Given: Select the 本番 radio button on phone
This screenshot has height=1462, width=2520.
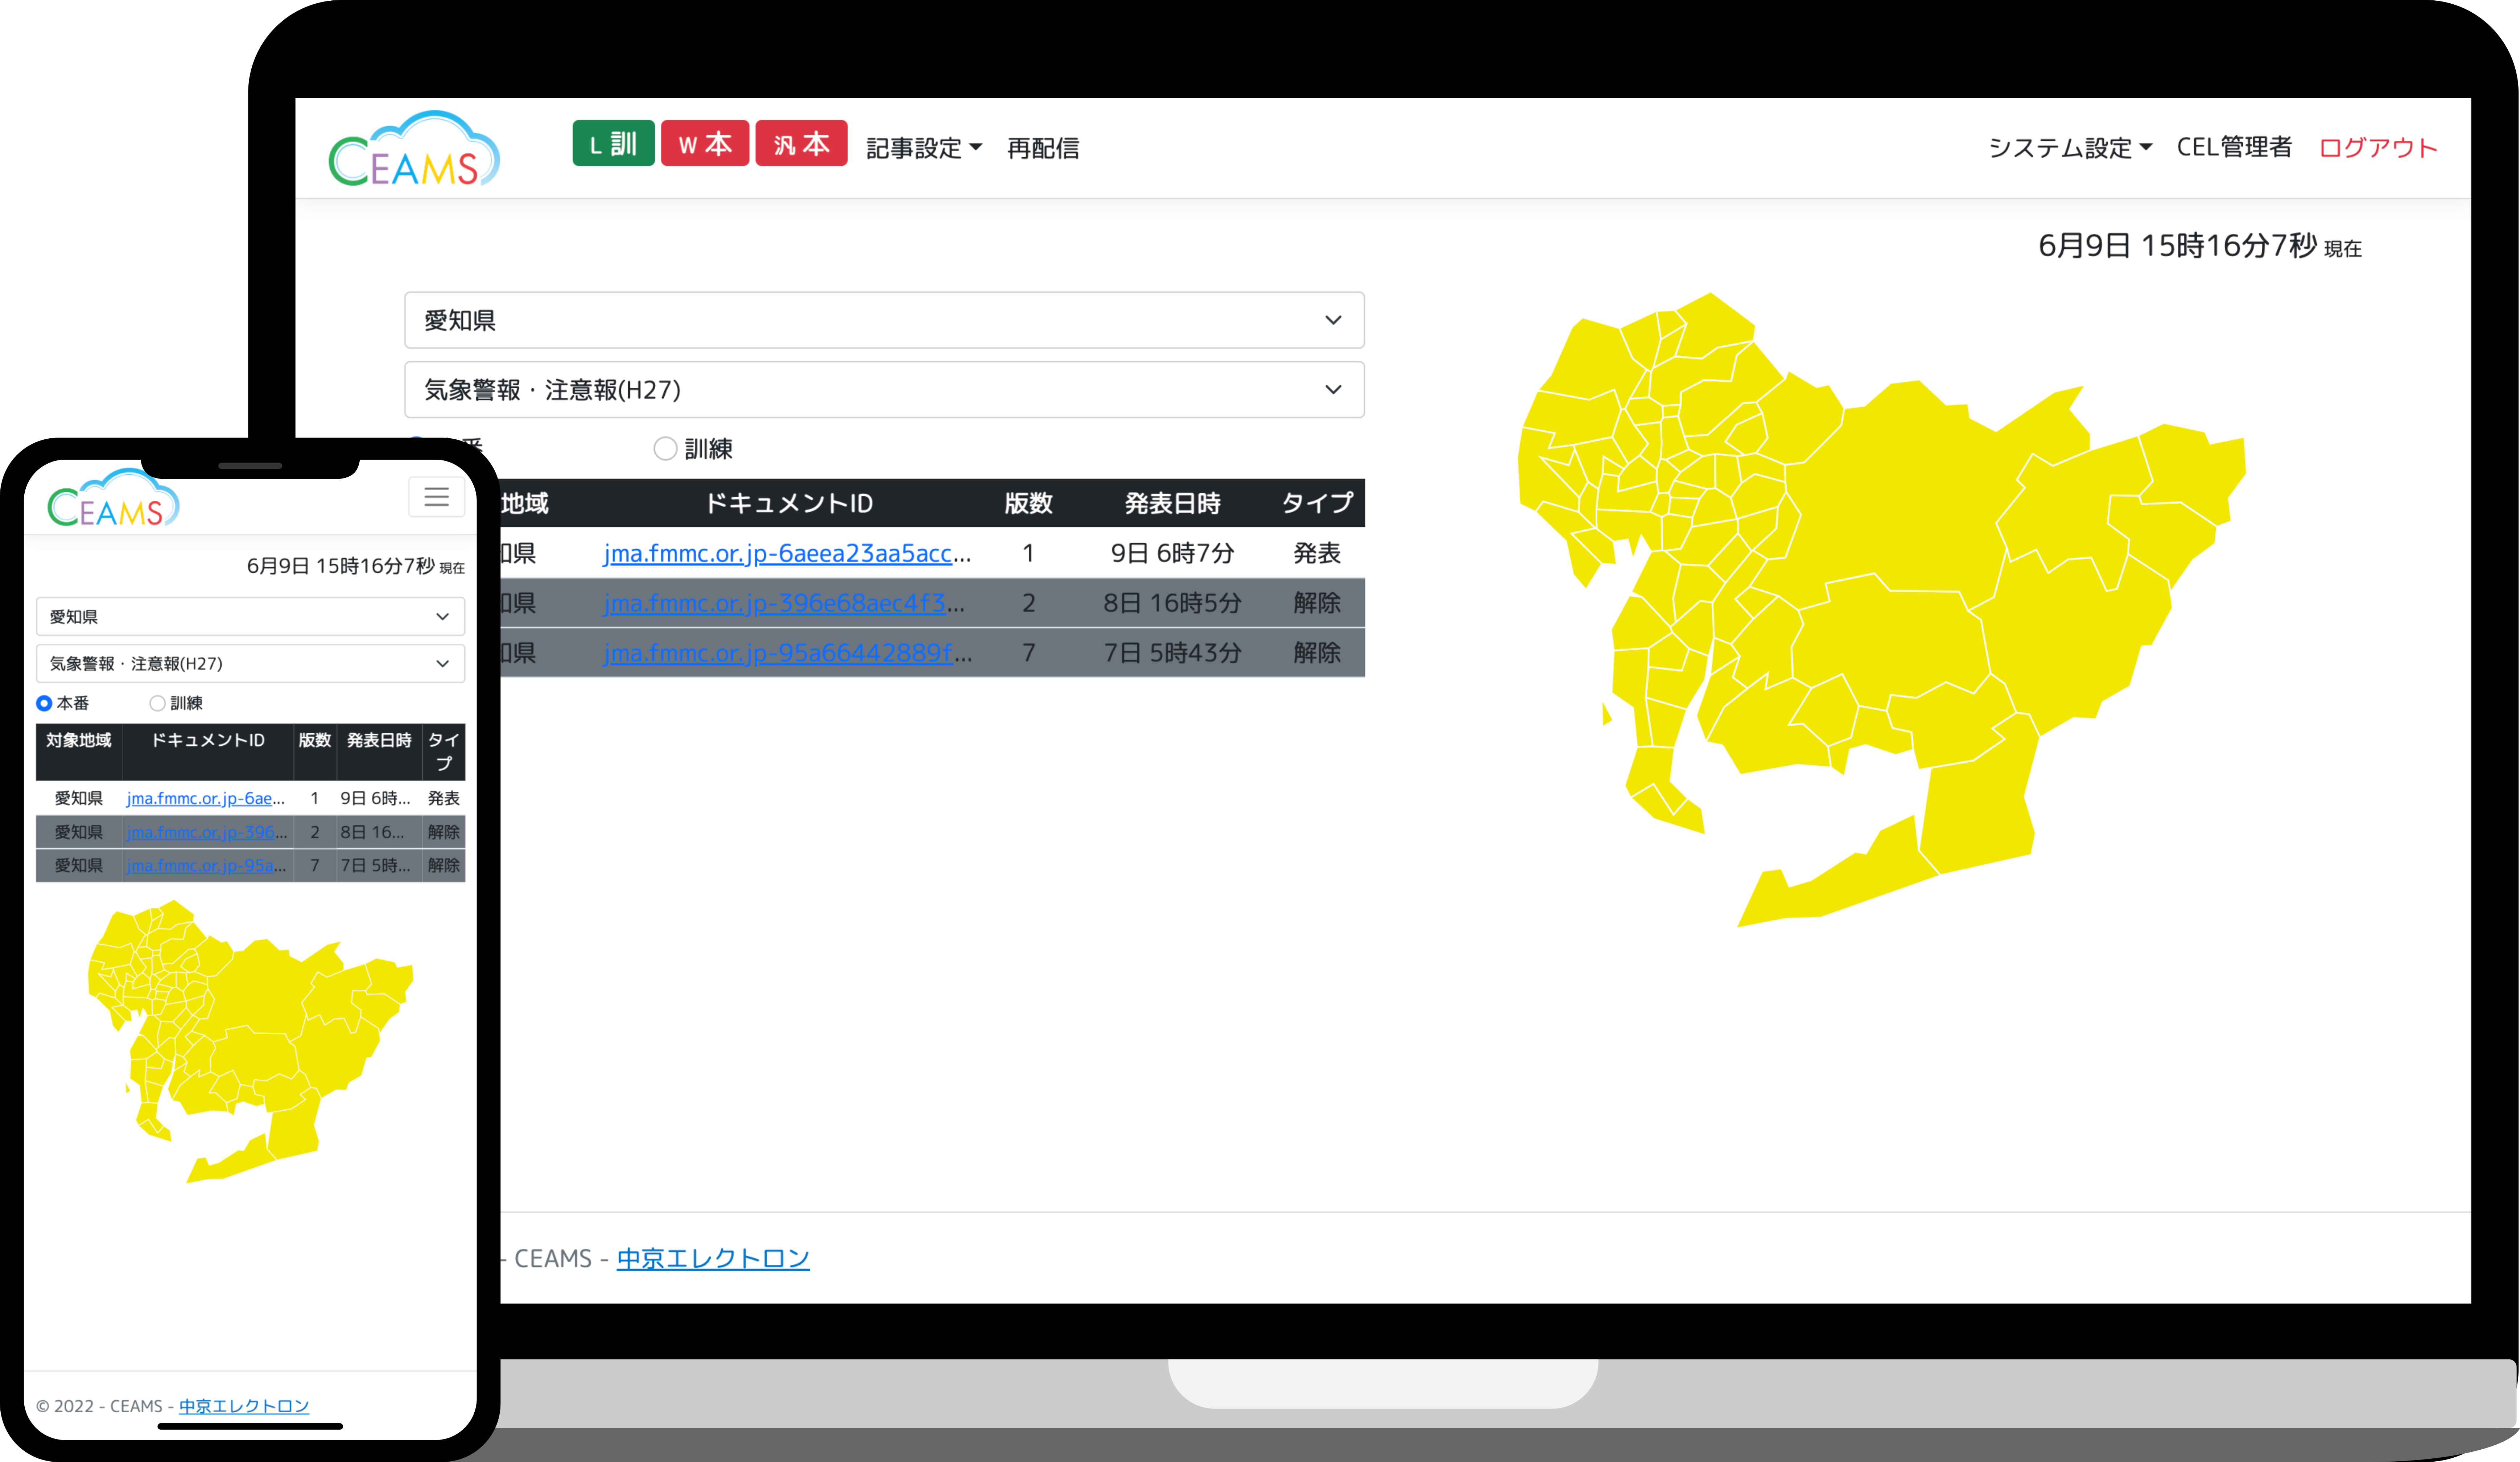Looking at the screenshot, I should (44, 704).
